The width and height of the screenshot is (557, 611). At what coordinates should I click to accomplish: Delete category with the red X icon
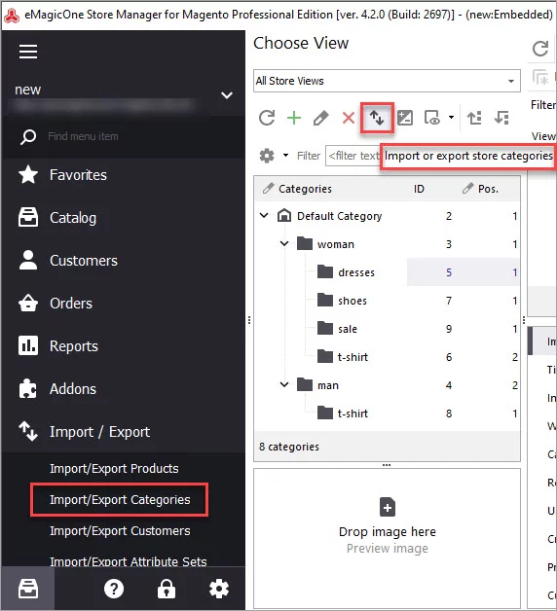coord(349,118)
